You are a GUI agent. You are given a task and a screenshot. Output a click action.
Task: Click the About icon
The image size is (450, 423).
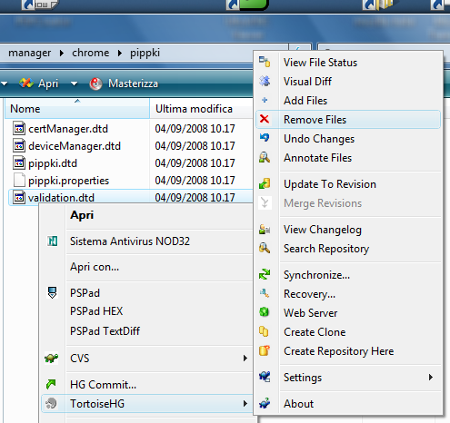(x=265, y=403)
